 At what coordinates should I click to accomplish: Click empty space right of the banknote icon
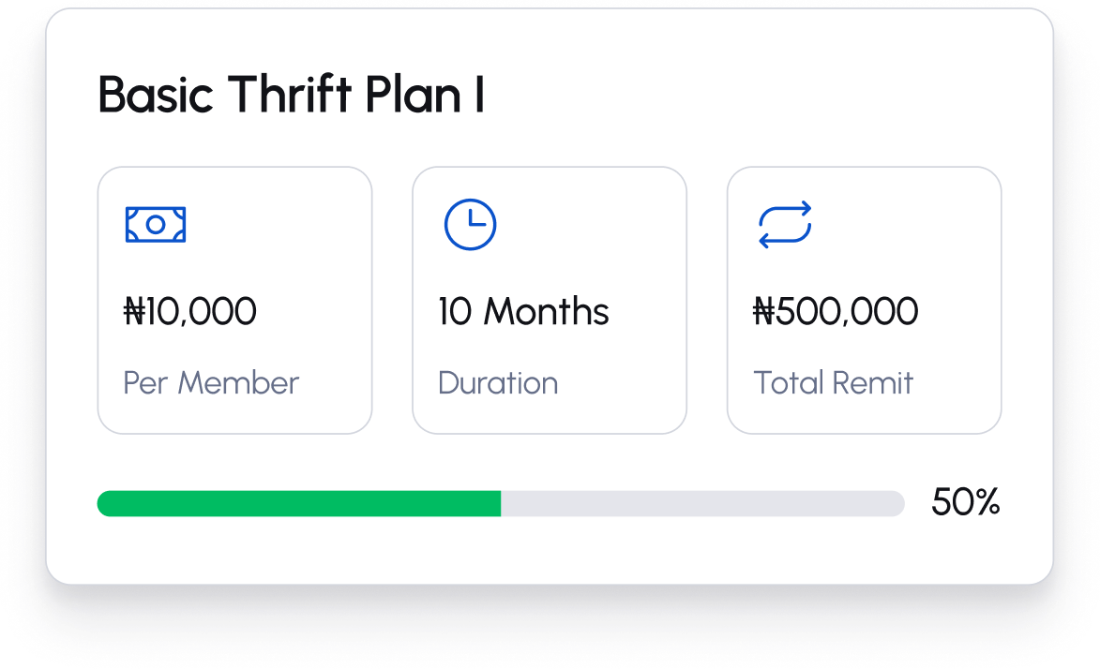[281, 225]
